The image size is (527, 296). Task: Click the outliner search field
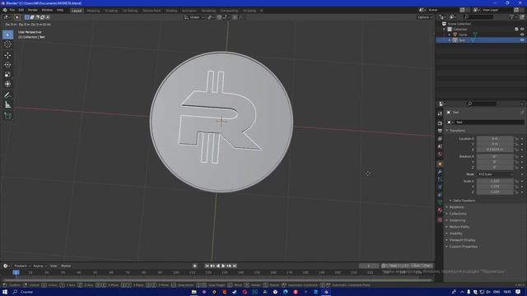[x=478, y=16]
